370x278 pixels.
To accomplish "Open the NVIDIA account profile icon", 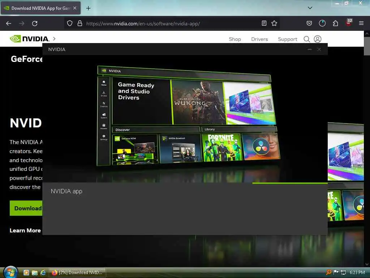I will 318,39.
